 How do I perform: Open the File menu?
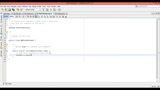(x=1, y=6)
